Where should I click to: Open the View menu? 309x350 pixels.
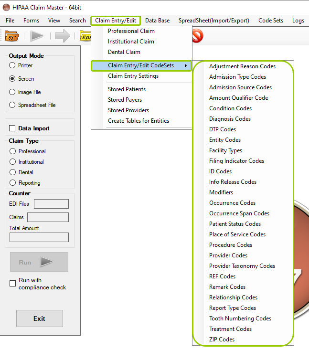(54, 21)
